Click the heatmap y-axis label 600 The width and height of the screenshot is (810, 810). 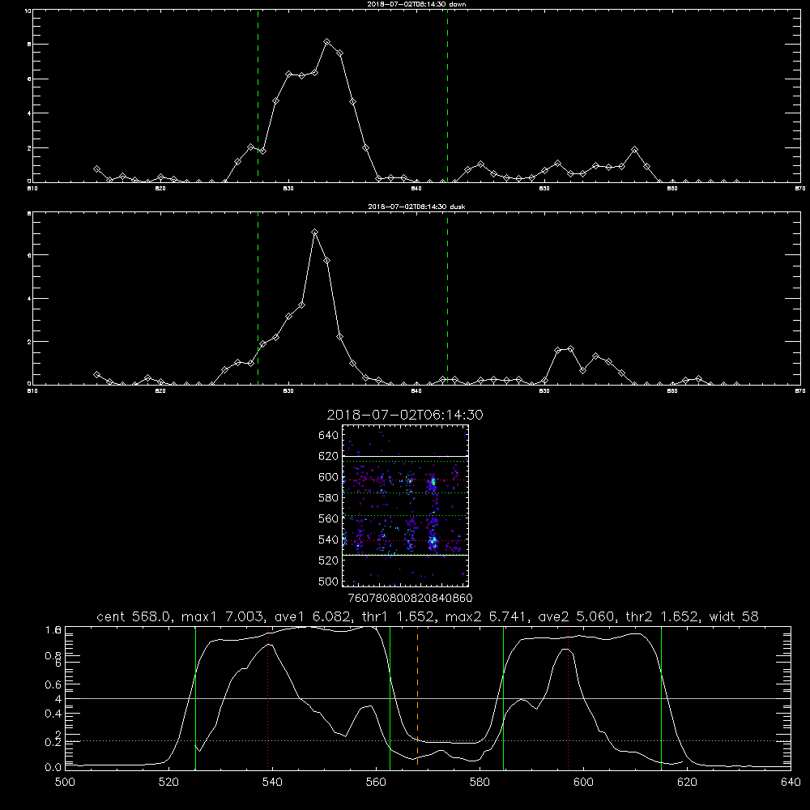coord(329,477)
